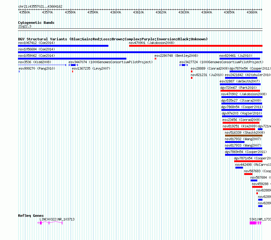Open the nsv820461 (Ju2010) variant label

[236, 56]
